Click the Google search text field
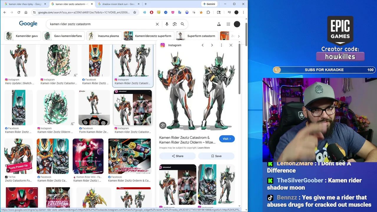The image size is (377, 212). [100, 24]
